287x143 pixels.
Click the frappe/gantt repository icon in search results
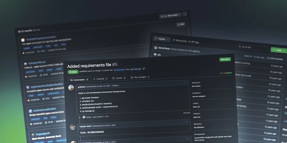(33, 135)
